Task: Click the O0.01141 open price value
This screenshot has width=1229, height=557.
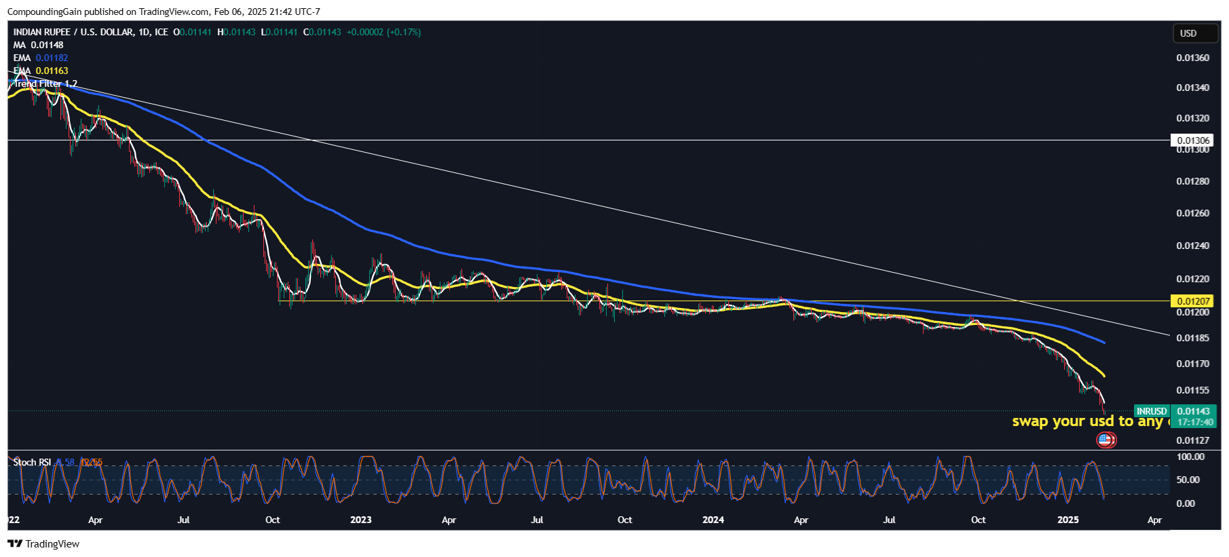Action: 192,32
